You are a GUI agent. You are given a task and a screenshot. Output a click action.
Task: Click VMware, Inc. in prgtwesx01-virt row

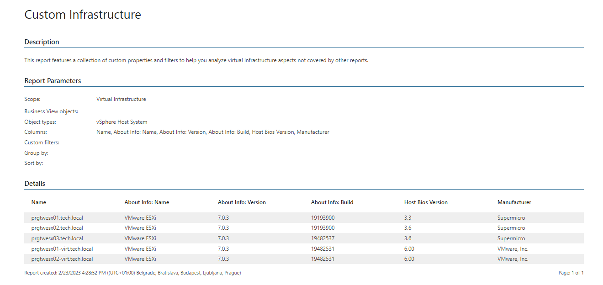coord(513,249)
